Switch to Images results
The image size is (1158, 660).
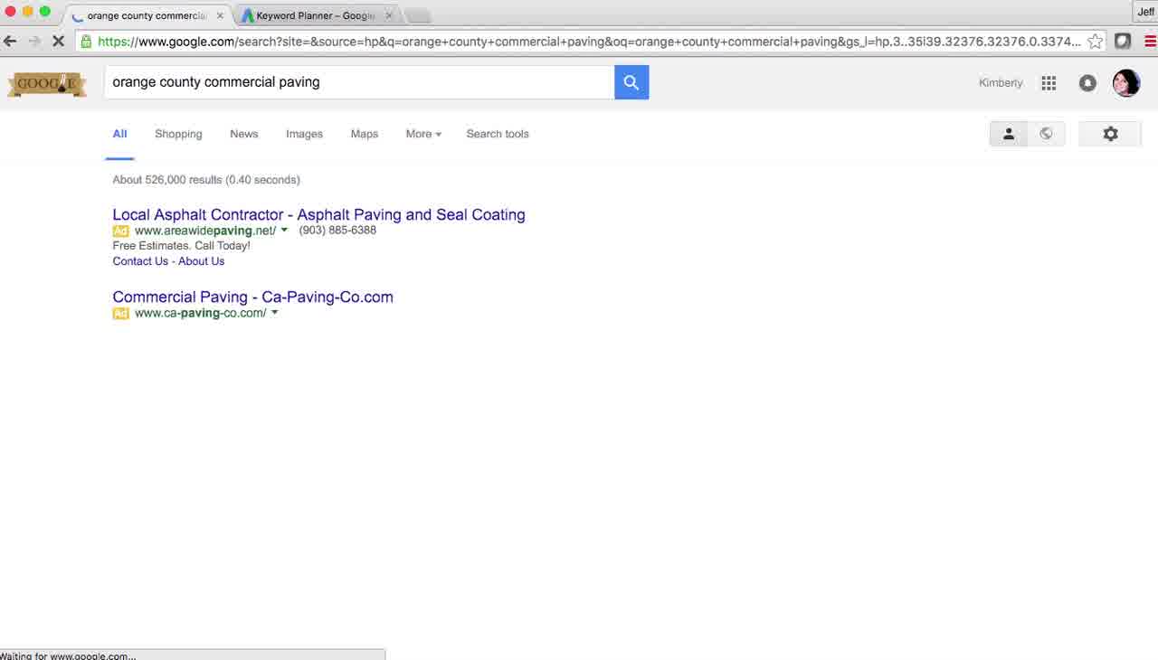coord(304,134)
